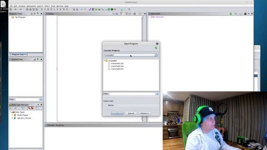Click the red diamond icon in toolbar
Image resolution: width=267 pixels, height=150 pixels.
coord(115,10)
